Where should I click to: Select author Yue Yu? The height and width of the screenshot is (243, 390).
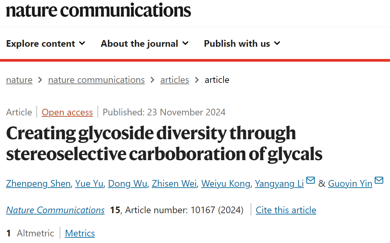pos(89,183)
